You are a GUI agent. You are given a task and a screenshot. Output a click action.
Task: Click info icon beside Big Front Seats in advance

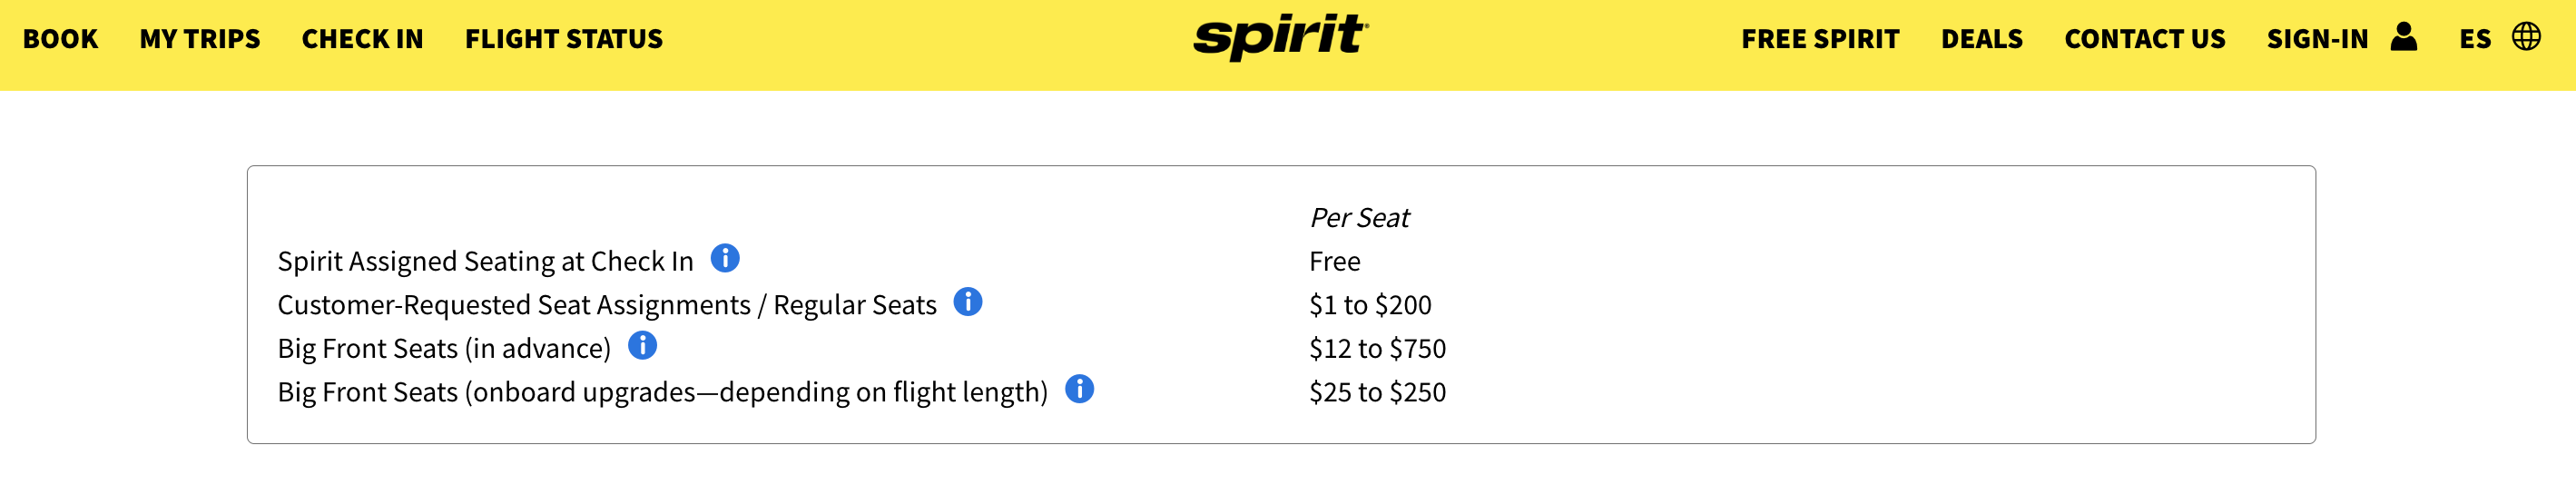pyautogui.click(x=642, y=345)
